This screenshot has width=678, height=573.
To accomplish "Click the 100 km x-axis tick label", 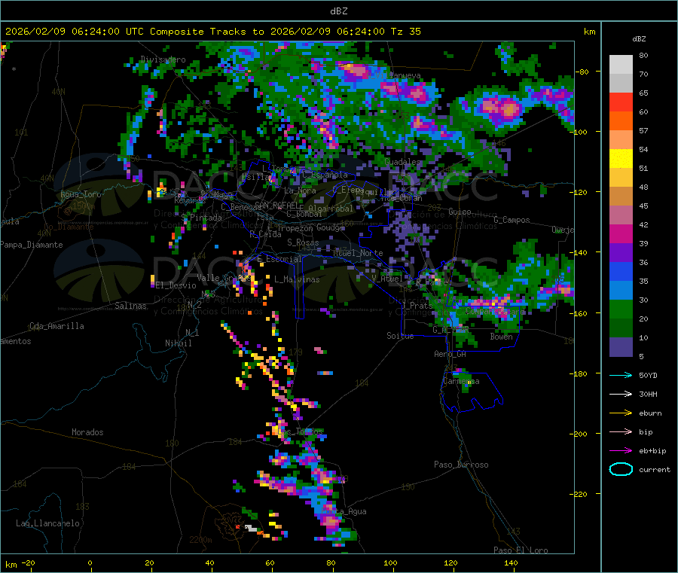I will [x=390, y=562].
